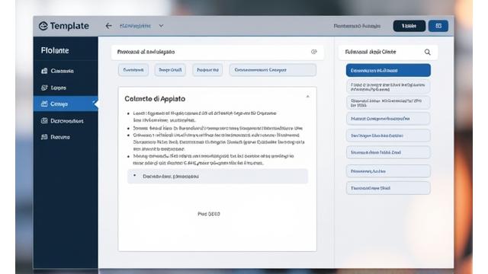488x274 pixels.
Task: Click the Ffolante sidebar heading
Action: (55, 50)
